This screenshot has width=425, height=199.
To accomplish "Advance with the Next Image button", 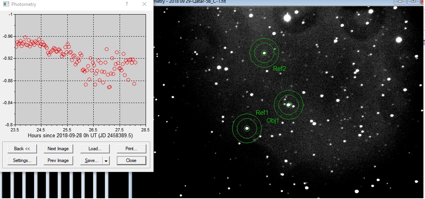I will pyautogui.click(x=58, y=149).
